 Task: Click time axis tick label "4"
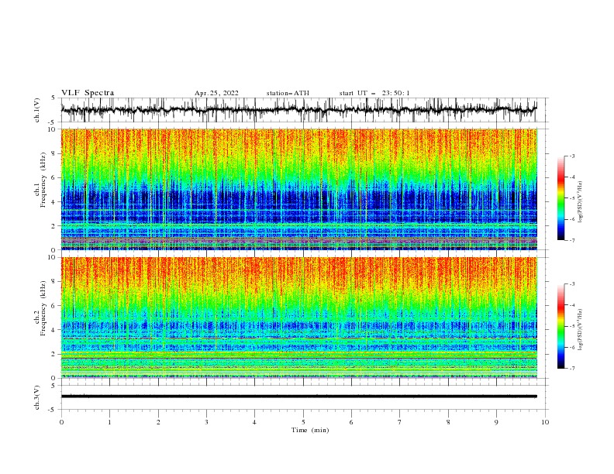(x=254, y=422)
